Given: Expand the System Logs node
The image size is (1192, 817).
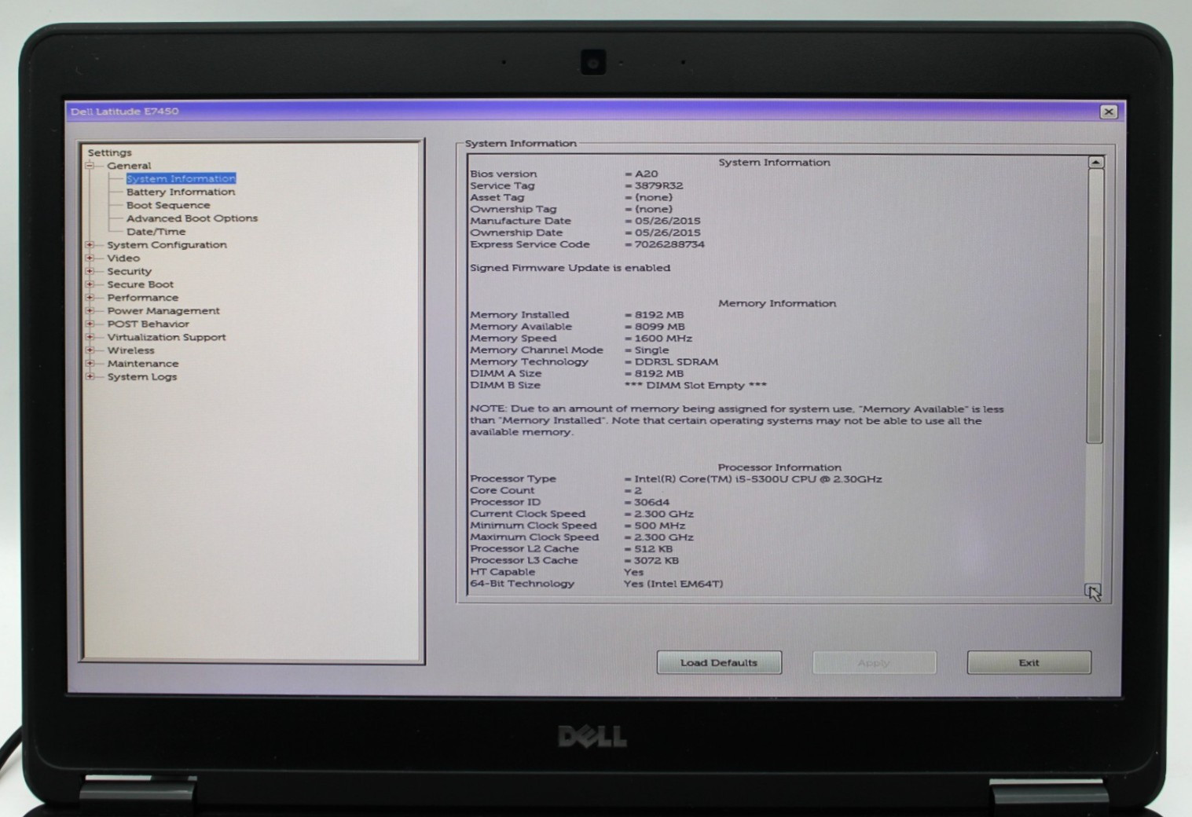Looking at the screenshot, I should [x=90, y=377].
